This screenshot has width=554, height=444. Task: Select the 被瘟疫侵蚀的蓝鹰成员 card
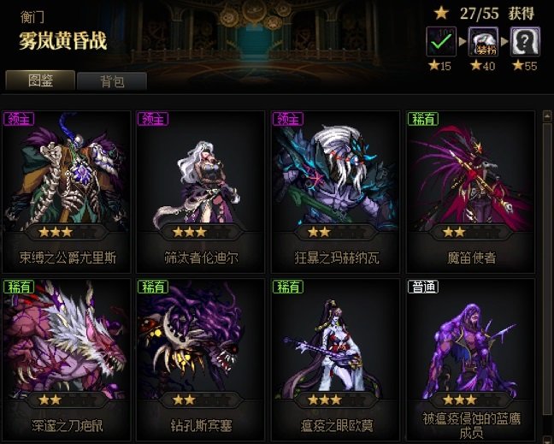click(x=470, y=359)
